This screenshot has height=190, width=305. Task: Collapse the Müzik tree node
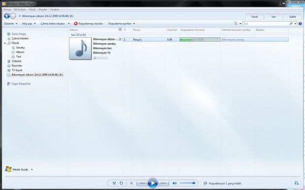pos(5,43)
